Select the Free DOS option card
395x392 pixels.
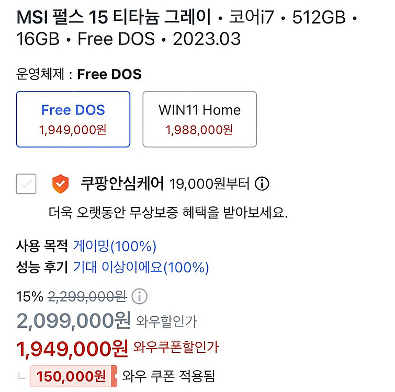tap(73, 119)
